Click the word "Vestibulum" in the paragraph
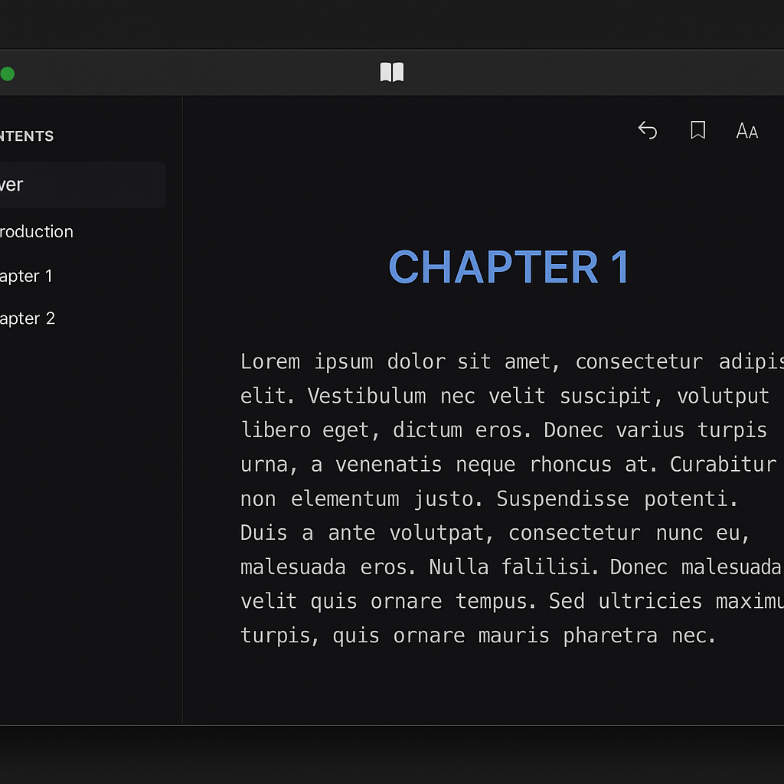784x784 pixels. (367, 396)
